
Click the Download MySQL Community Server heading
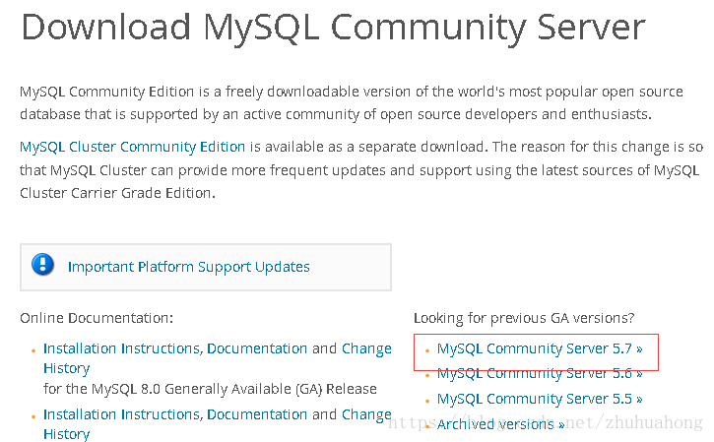[333, 29]
